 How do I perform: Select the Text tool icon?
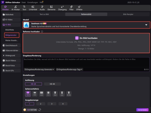pos(24,8)
